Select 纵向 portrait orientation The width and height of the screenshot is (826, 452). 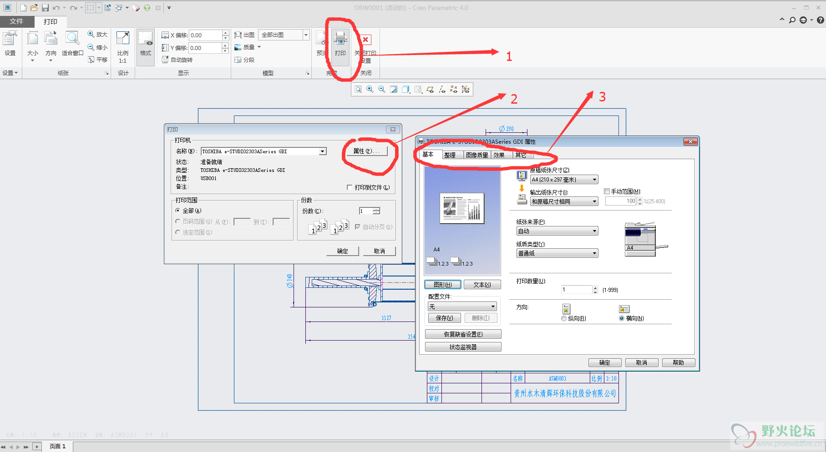click(564, 318)
